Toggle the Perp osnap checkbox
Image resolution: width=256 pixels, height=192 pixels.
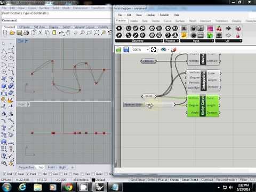(x=70, y=173)
